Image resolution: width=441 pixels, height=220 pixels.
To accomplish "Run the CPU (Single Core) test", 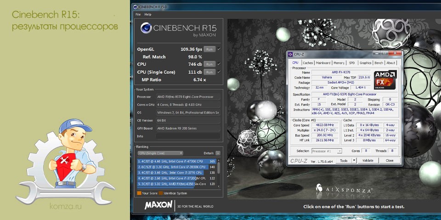I will (x=209, y=72).
